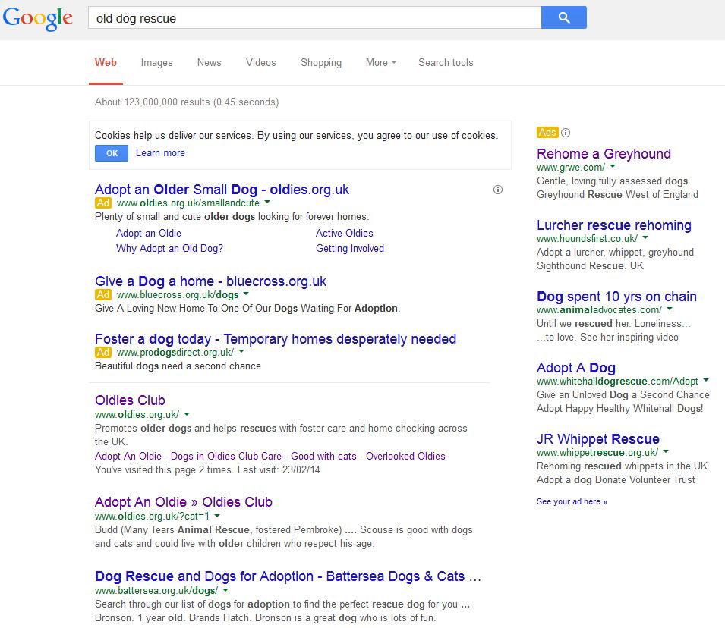Image resolution: width=725 pixels, height=628 pixels.
Task: Expand arrow next to www.prodogsdirect.org.uk
Action: [x=241, y=351]
